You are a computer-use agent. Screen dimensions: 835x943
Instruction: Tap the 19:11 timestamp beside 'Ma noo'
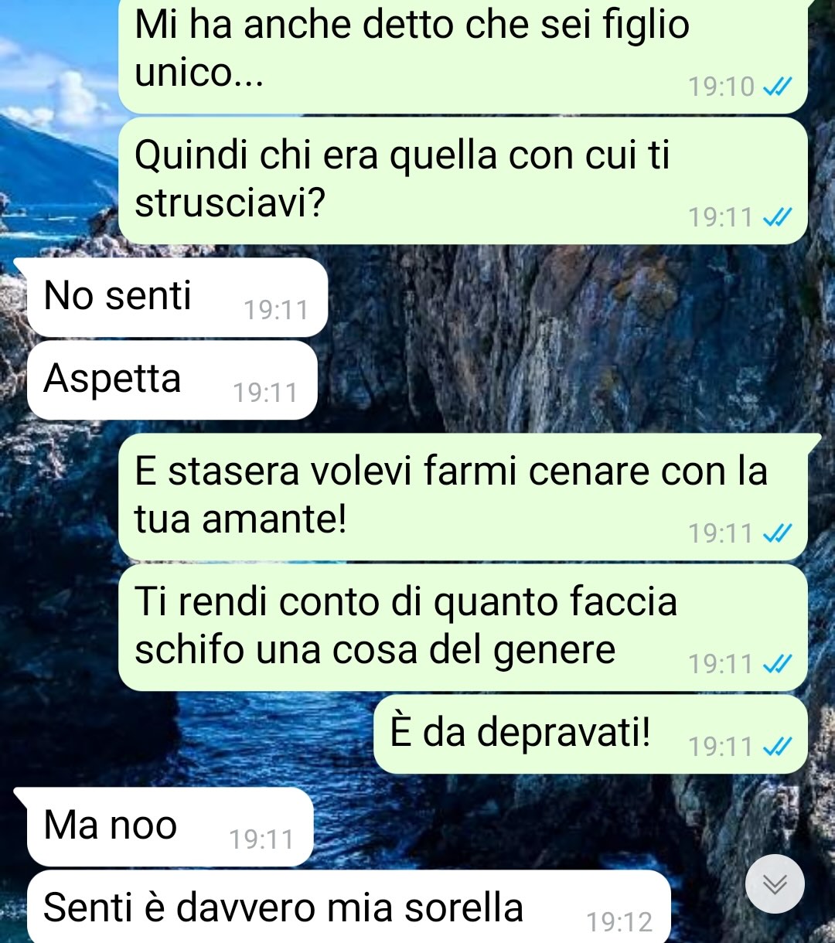[261, 840]
